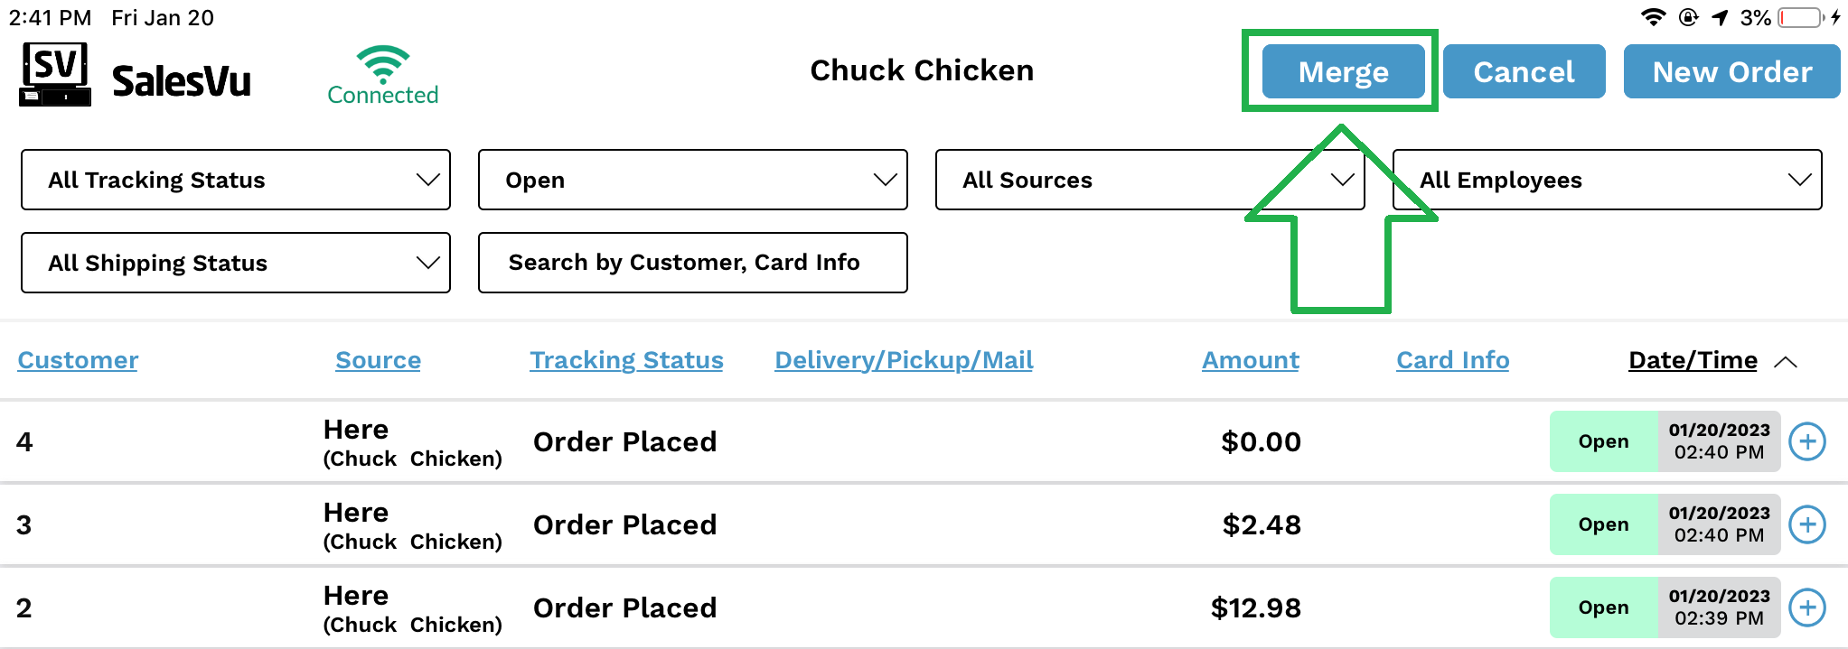Open the All Employees dropdown
This screenshot has height=649, width=1848.
(x=1607, y=180)
